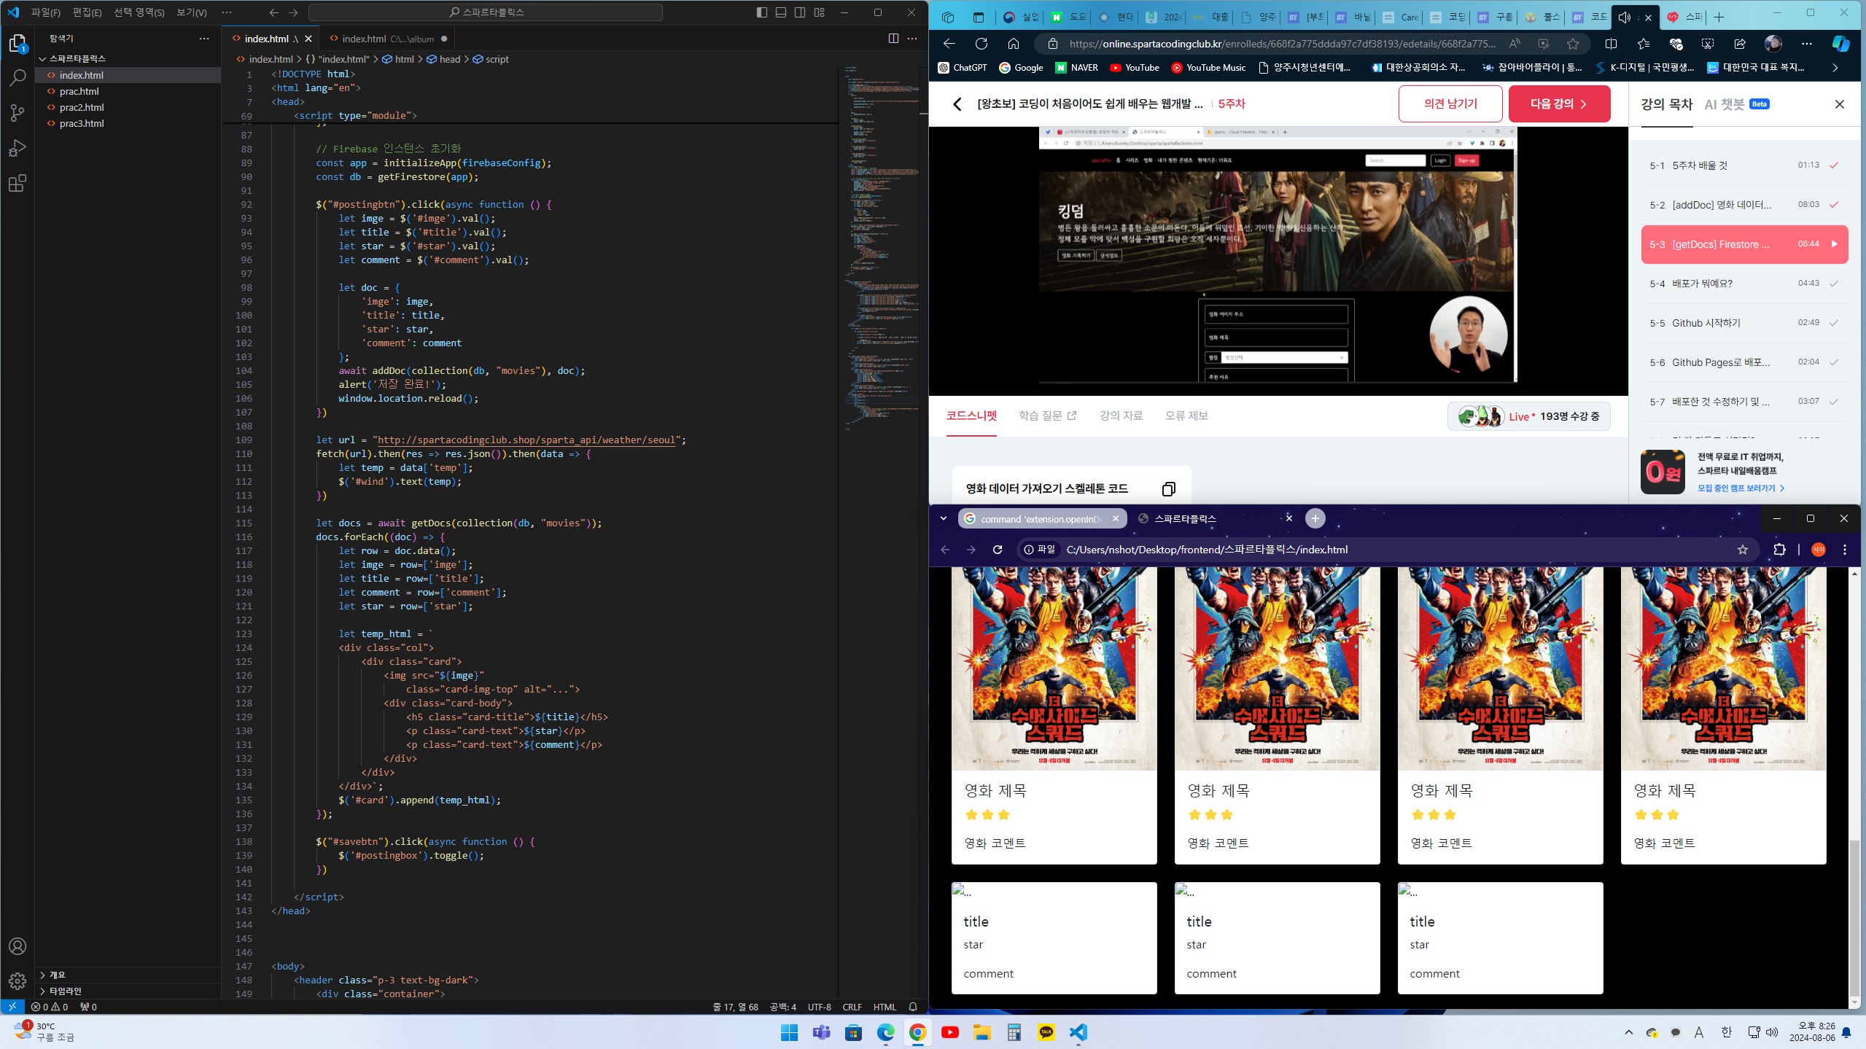The image size is (1866, 1049).
Task: Click the Read aloud icon in Edge address bar
Action: [x=1515, y=44]
